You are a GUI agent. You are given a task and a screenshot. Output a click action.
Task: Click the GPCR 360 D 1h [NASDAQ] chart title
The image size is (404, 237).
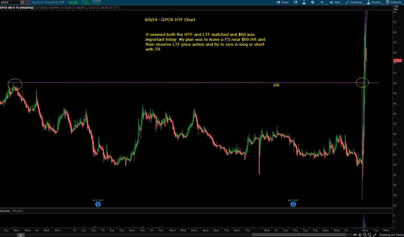[17, 8]
